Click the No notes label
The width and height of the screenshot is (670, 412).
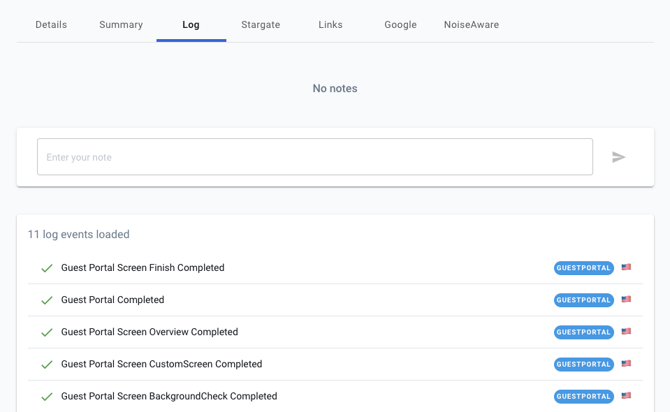point(335,88)
